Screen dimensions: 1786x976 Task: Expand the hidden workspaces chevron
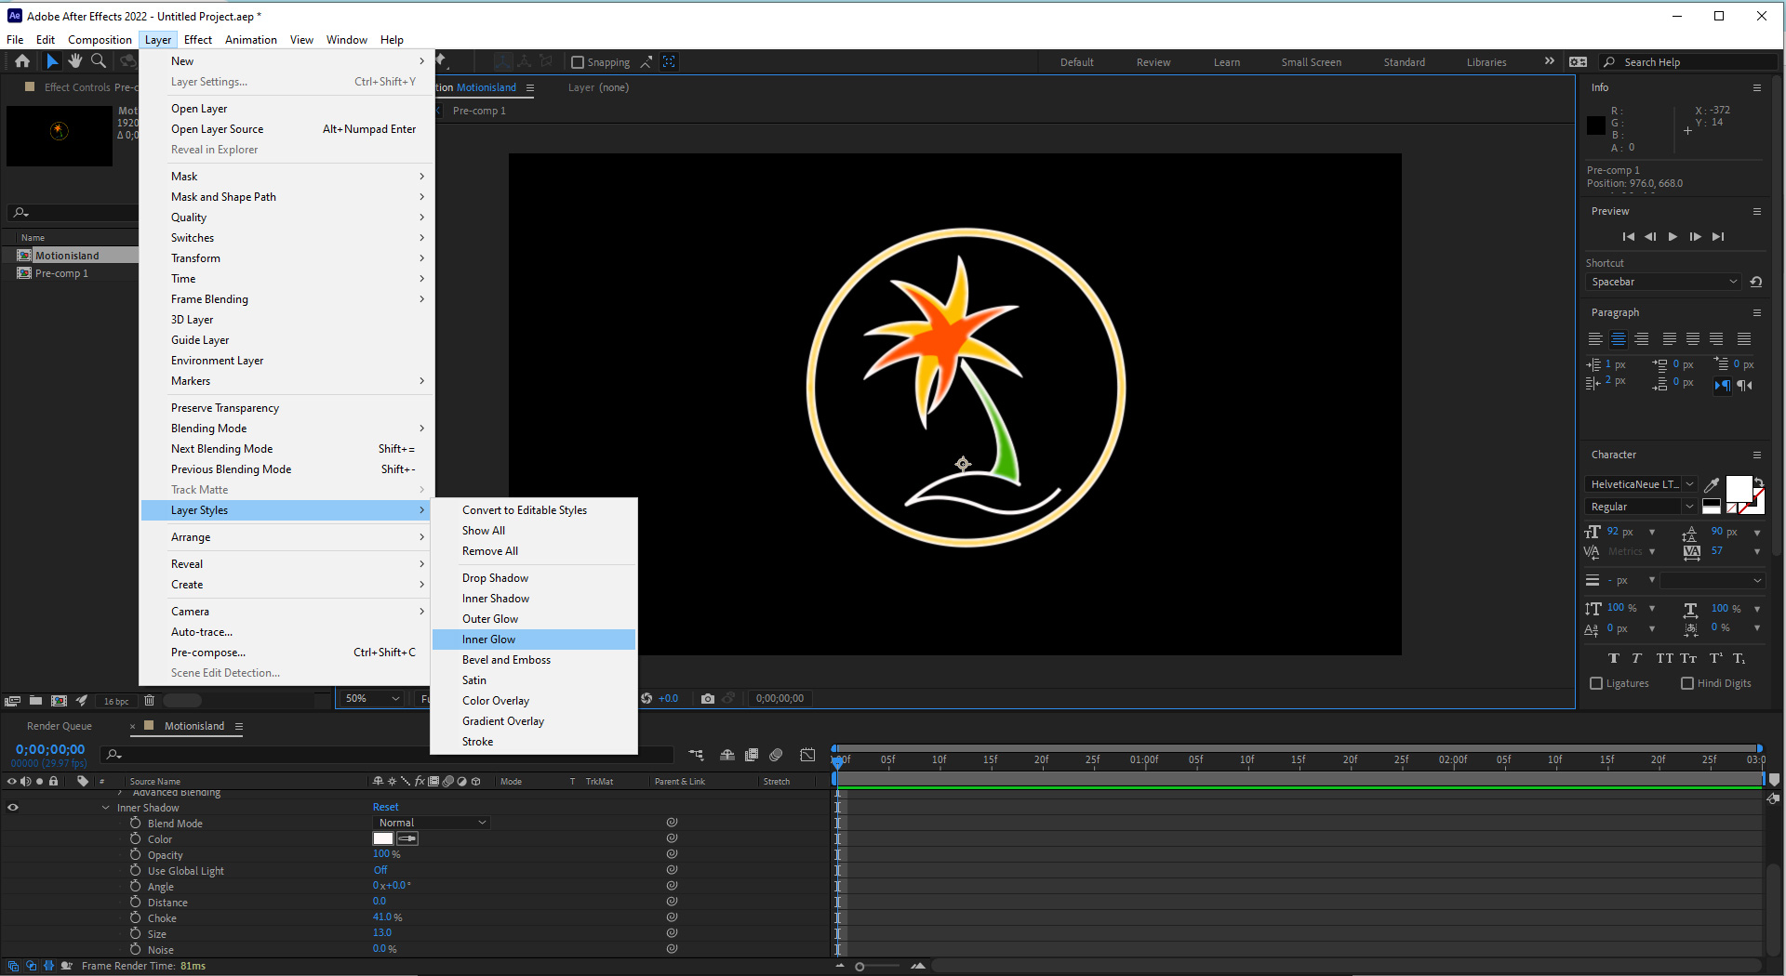pyautogui.click(x=1549, y=61)
